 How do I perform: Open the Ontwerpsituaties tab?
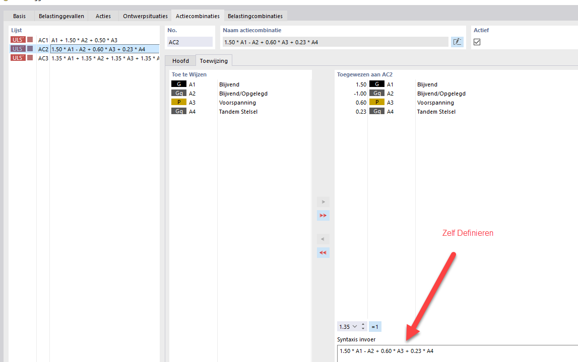tap(145, 16)
